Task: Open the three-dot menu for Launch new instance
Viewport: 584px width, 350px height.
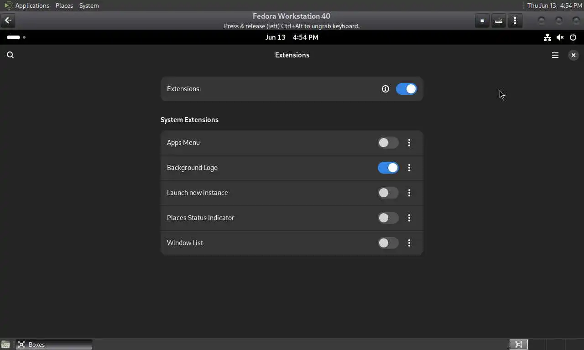Action: tap(409, 193)
